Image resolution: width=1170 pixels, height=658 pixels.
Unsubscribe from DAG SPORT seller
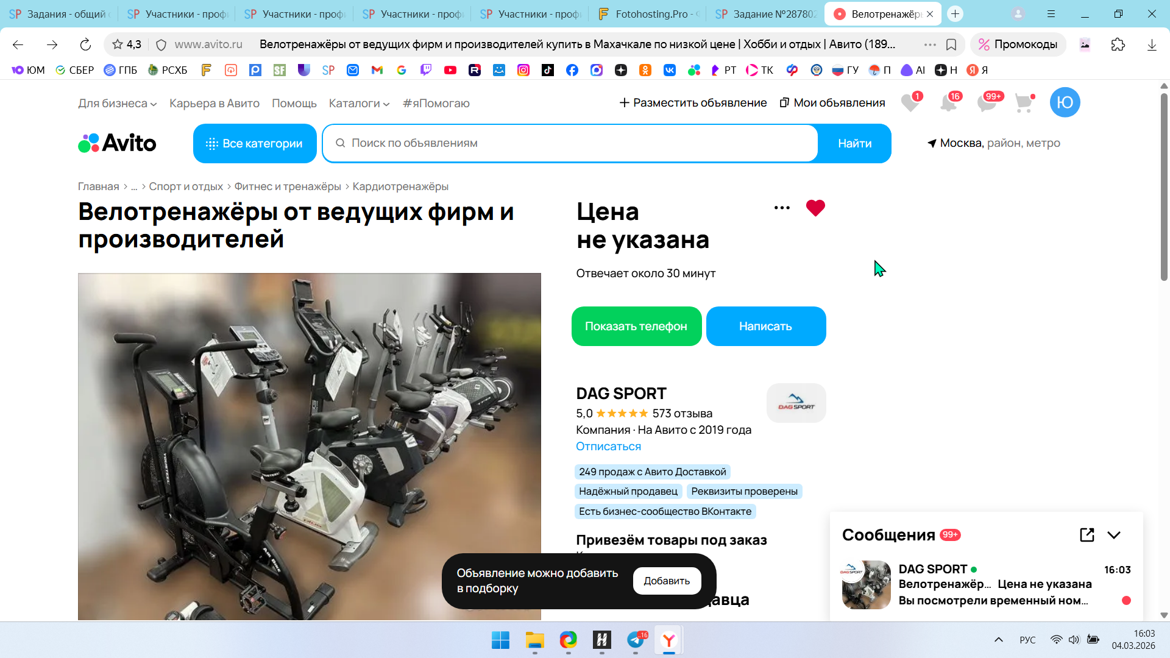608,446
